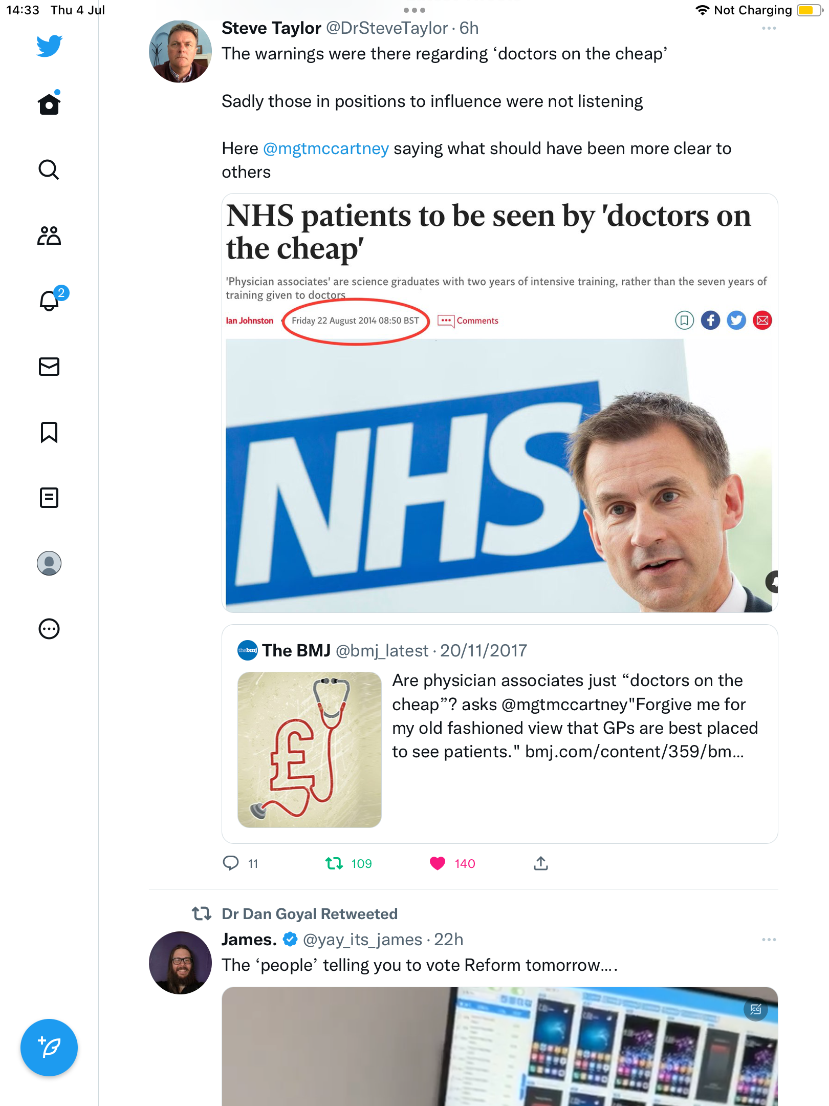This screenshot has width=829, height=1106.
Task: Open the Communities section
Action: 49,236
